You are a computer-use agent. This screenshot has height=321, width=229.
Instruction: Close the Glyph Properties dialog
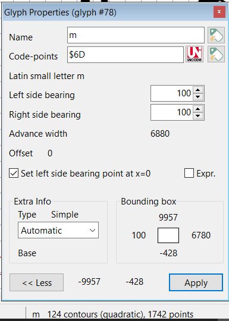tap(219, 12)
